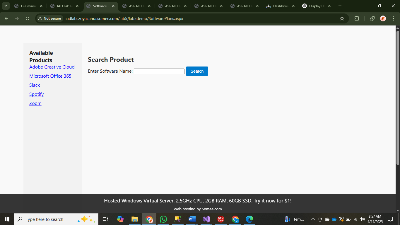
Task: Open Visual Studio from the taskbar
Action: click(206, 219)
